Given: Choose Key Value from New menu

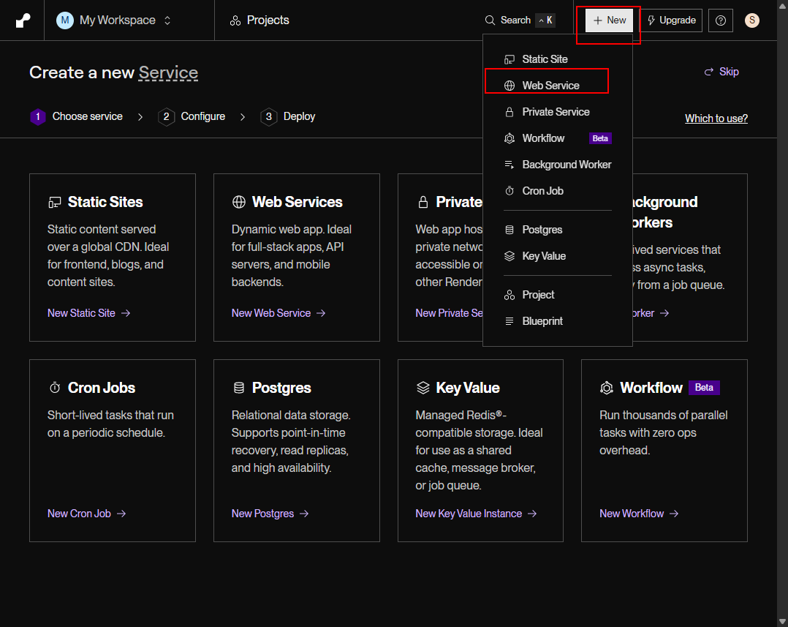Looking at the screenshot, I should click(557, 256).
